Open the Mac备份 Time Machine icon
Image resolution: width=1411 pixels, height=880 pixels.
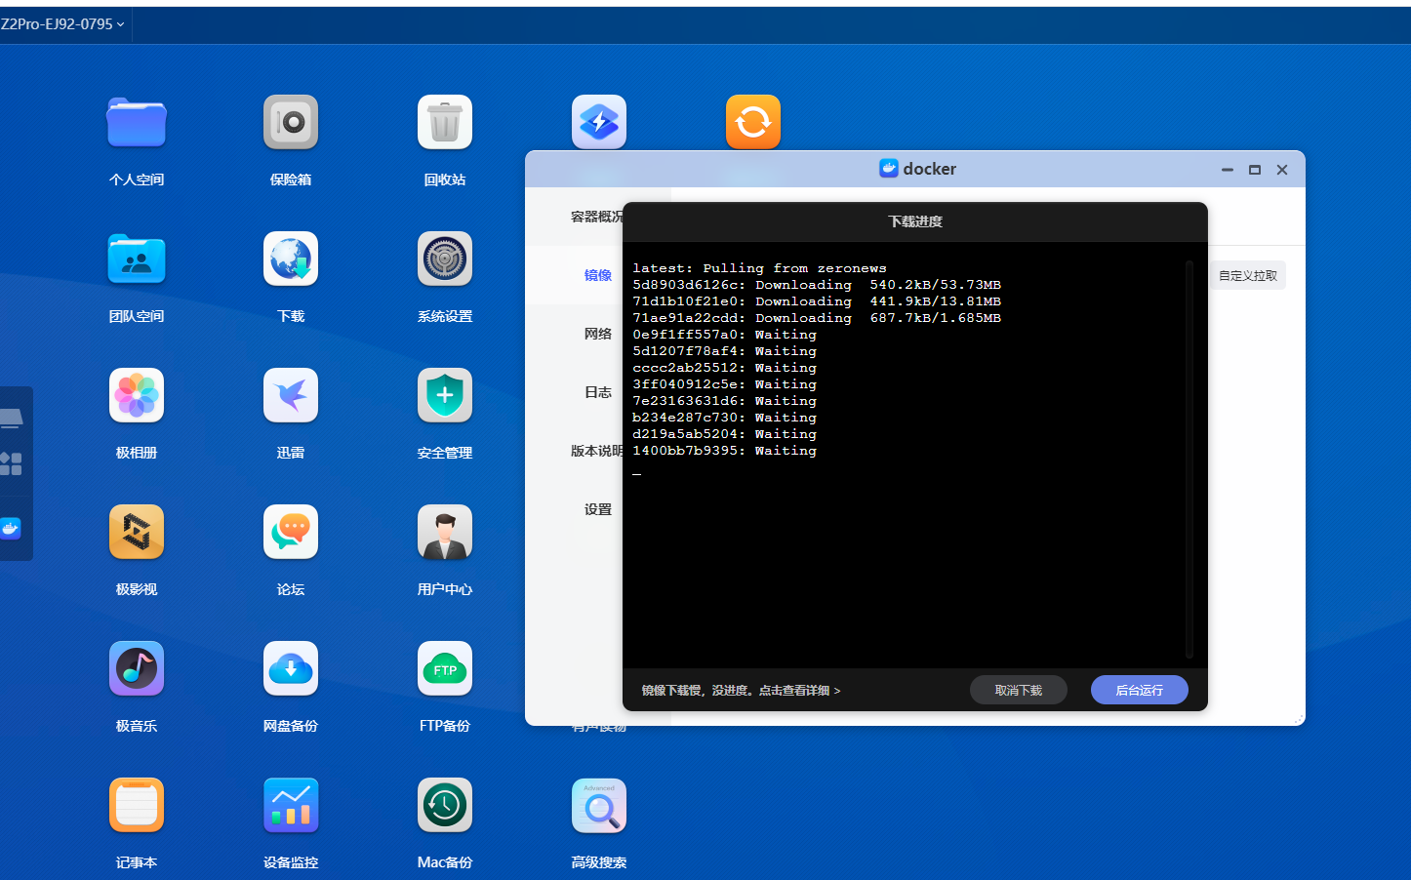(445, 805)
